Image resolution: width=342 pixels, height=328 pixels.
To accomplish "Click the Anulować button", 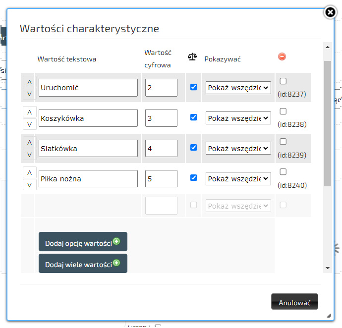I will (294, 302).
